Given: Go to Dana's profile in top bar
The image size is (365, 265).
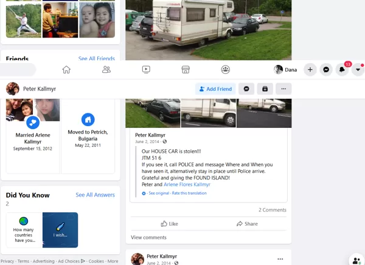Looking at the screenshot, I should click(285, 70).
